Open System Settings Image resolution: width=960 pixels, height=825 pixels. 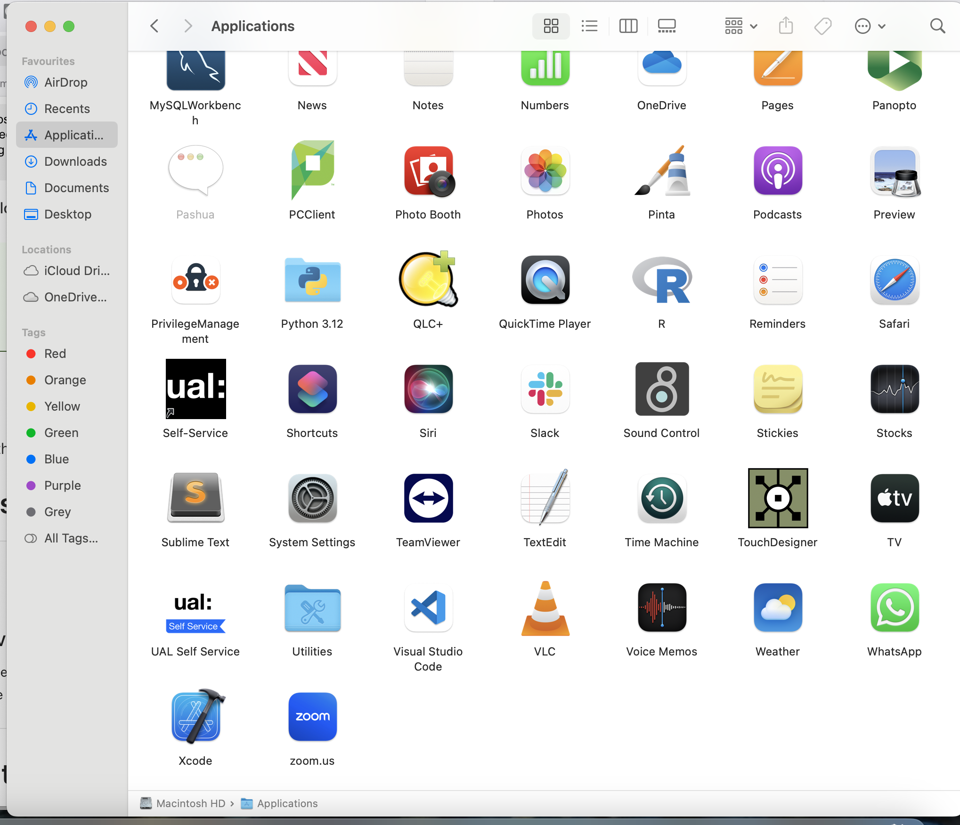pyautogui.click(x=312, y=498)
